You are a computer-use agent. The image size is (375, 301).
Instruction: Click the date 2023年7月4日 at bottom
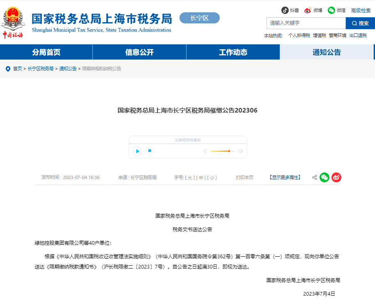319,294
